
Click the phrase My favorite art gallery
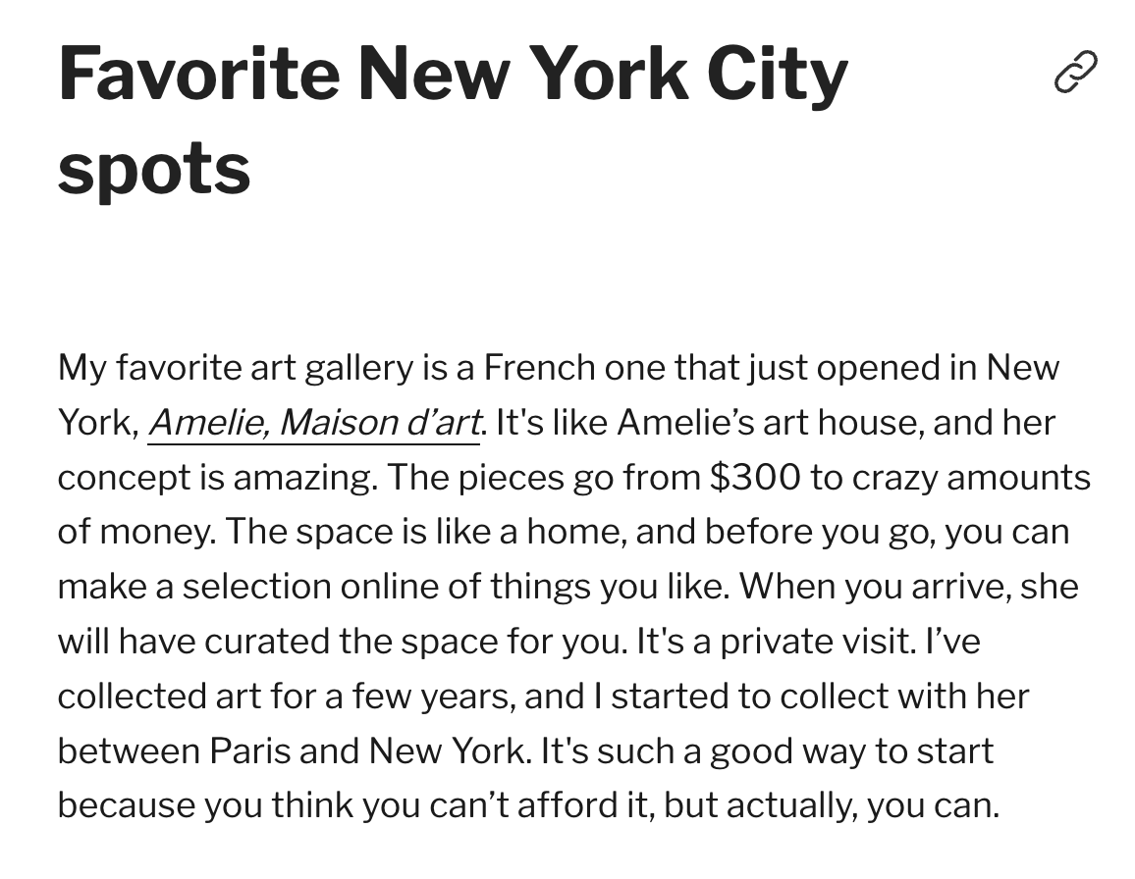point(236,368)
